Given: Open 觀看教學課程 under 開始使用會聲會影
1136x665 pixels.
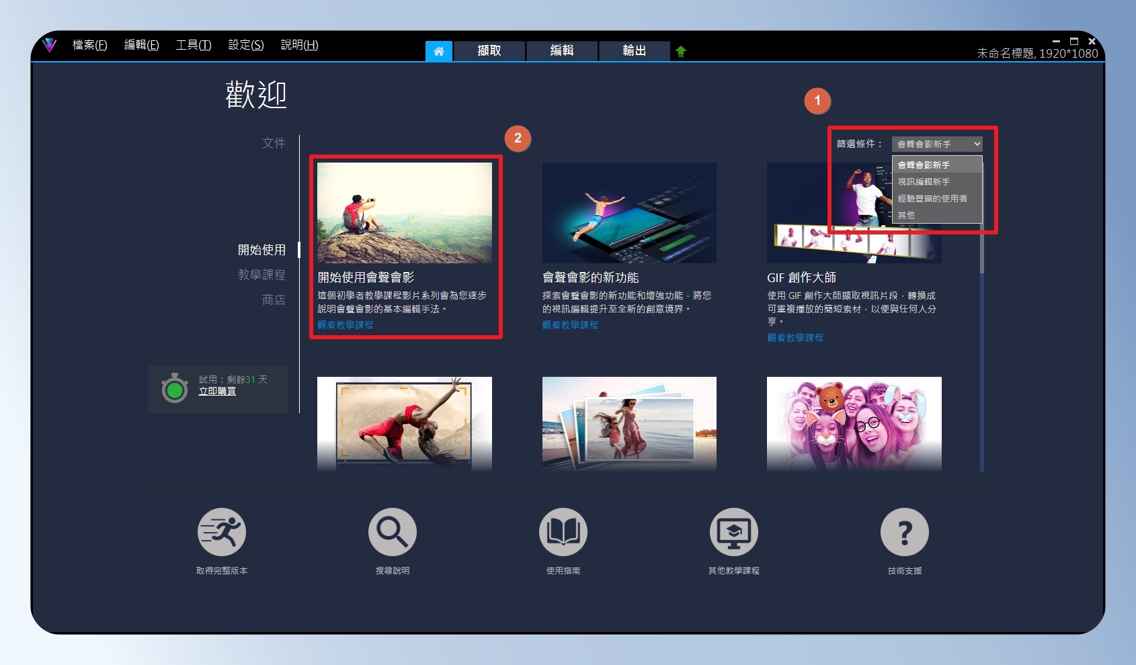Looking at the screenshot, I should coord(346,324).
